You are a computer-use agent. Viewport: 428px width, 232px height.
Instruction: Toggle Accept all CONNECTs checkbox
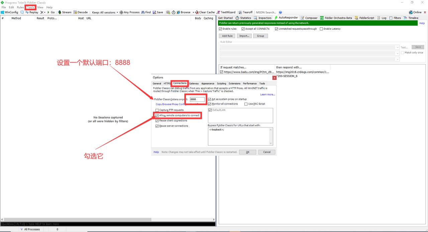[243, 29]
